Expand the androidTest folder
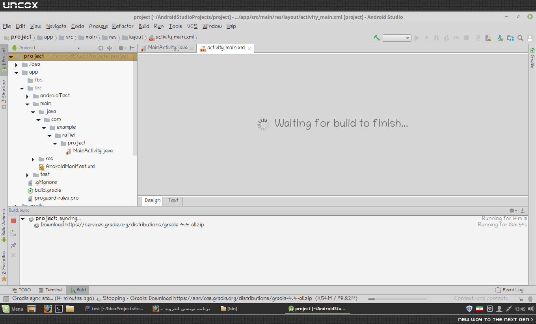 pyautogui.click(x=27, y=96)
